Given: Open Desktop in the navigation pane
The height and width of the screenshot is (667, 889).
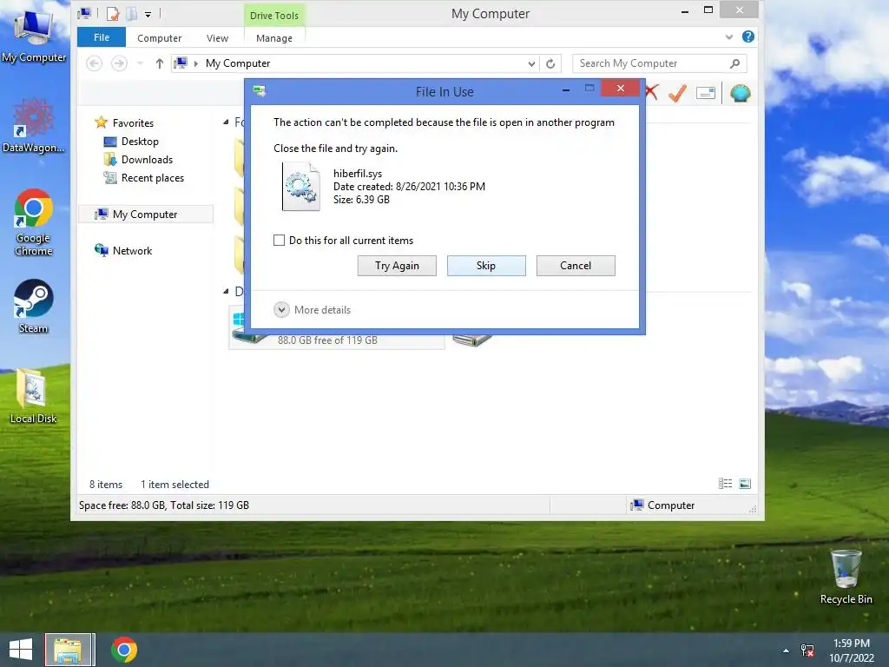Looking at the screenshot, I should click(x=140, y=142).
